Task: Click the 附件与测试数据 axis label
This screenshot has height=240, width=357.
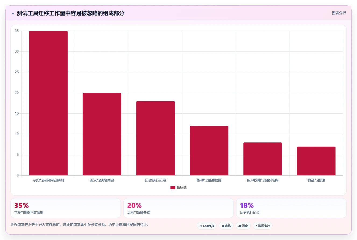Action: [x=209, y=180]
